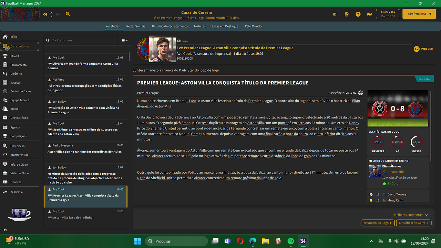Click Relatório do Jogo button
Screen dimensions: 441x248
click(x=378, y=223)
